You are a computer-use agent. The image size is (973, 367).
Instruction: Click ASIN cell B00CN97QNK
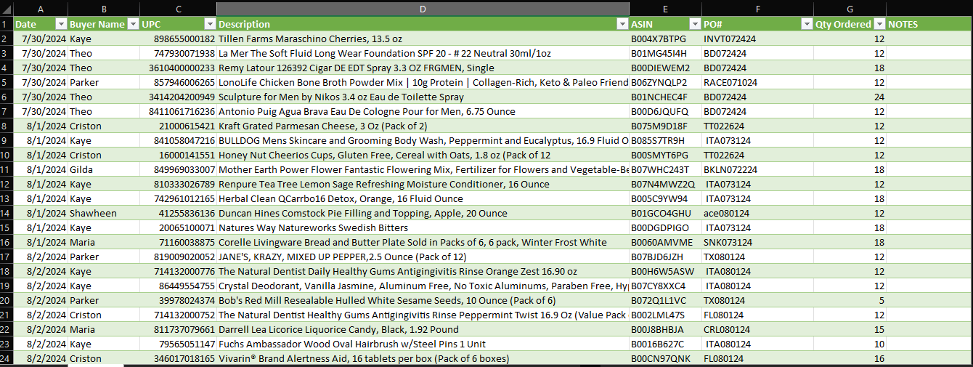(x=665, y=358)
